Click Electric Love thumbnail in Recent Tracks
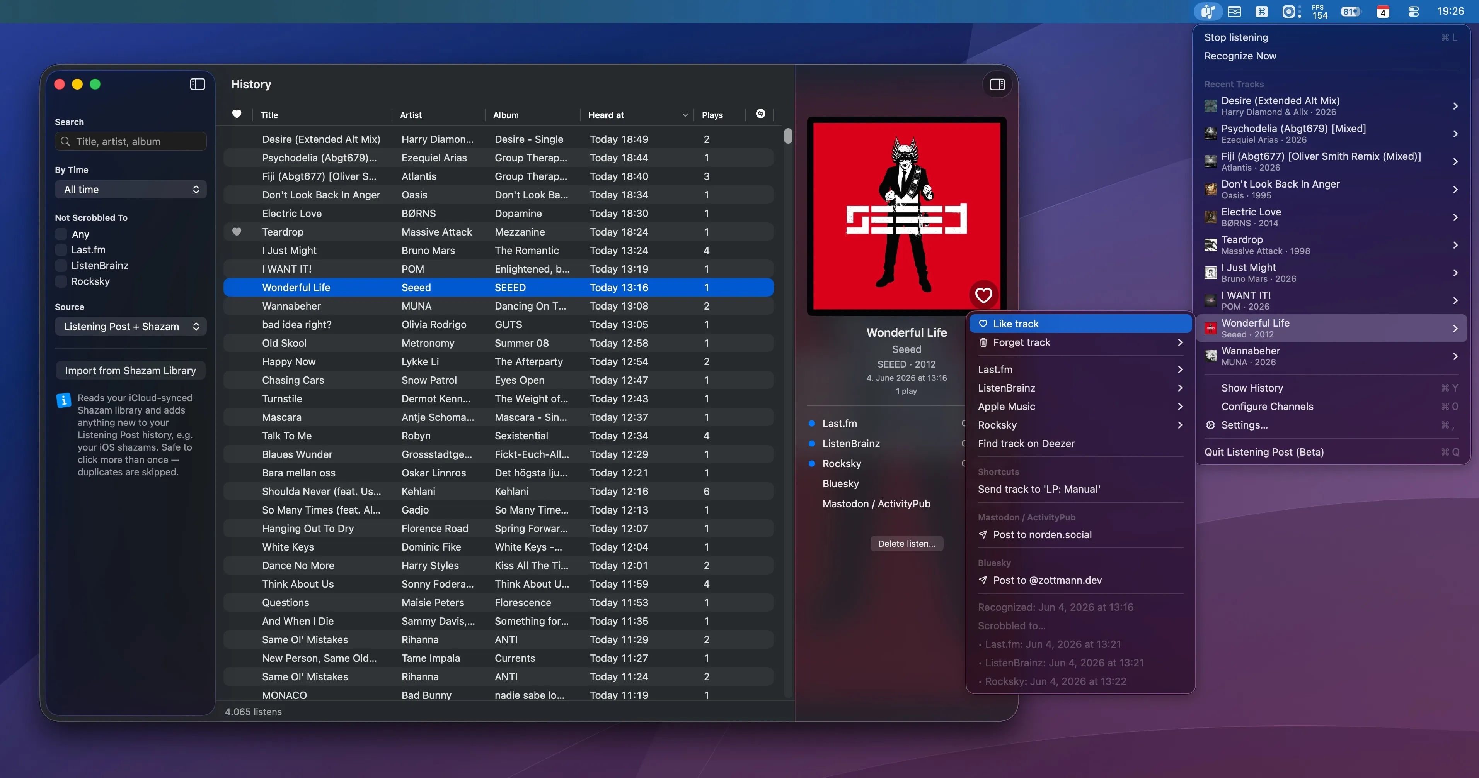Screen dimensions: 1479x778 (x=1210, y=217)
